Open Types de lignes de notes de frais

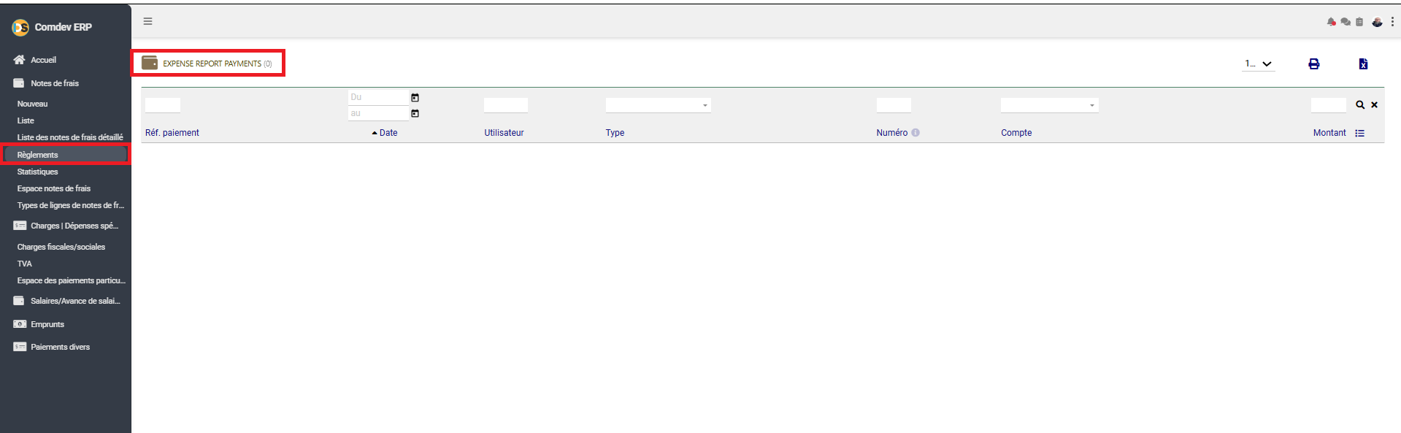71,205
